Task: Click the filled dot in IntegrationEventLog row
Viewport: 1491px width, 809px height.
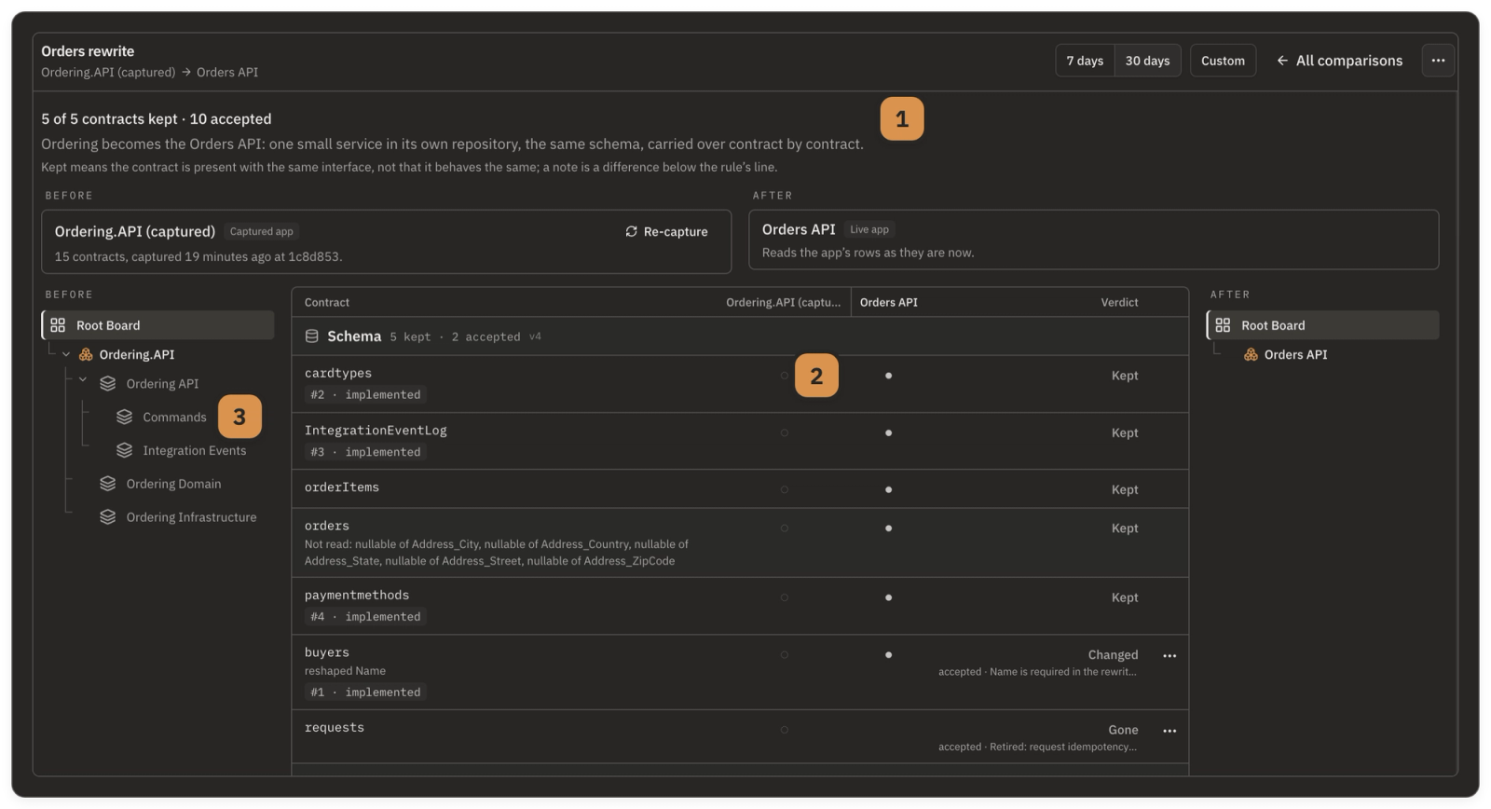Action: (x=888, y=432)
